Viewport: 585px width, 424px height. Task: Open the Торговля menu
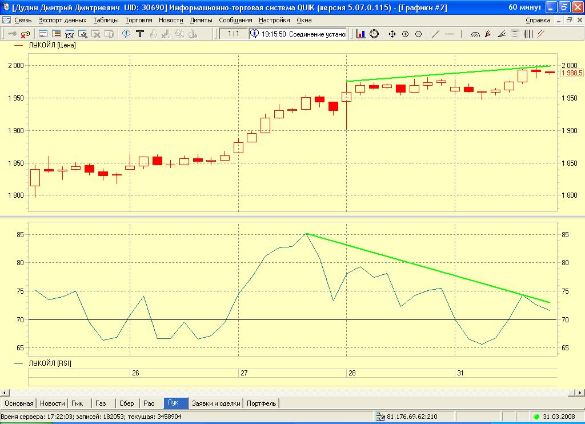pyautogui.click(x=139, y=20)
